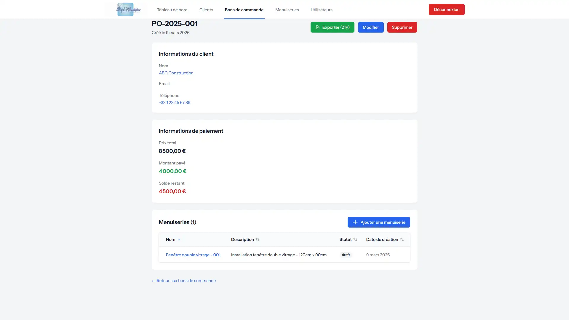Click the phone number +33 1 23 45 67 89

coord(175,103)
